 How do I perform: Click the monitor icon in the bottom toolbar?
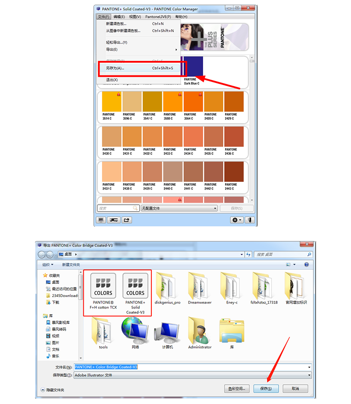click(101, 220)
